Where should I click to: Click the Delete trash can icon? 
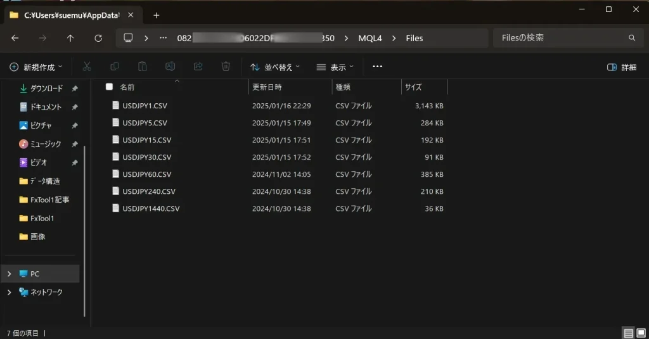[x=226, y=67]
